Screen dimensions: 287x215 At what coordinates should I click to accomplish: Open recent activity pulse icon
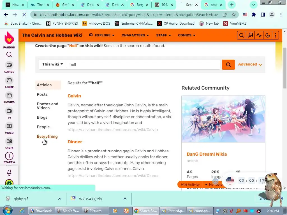point(259,35)
